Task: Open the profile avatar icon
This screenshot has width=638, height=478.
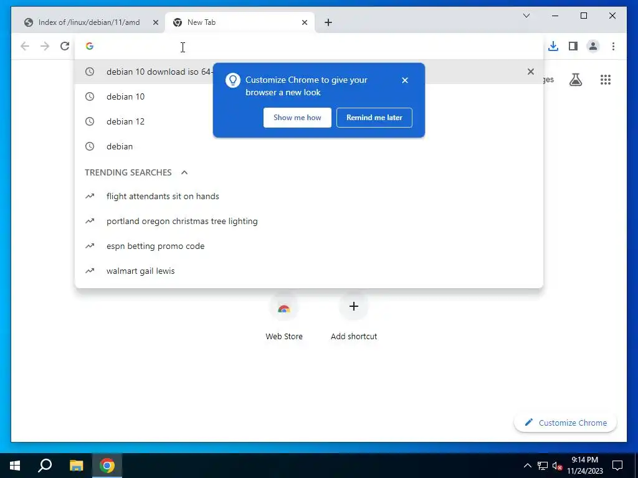Action: pyautogui.click(x=593, y=46)
